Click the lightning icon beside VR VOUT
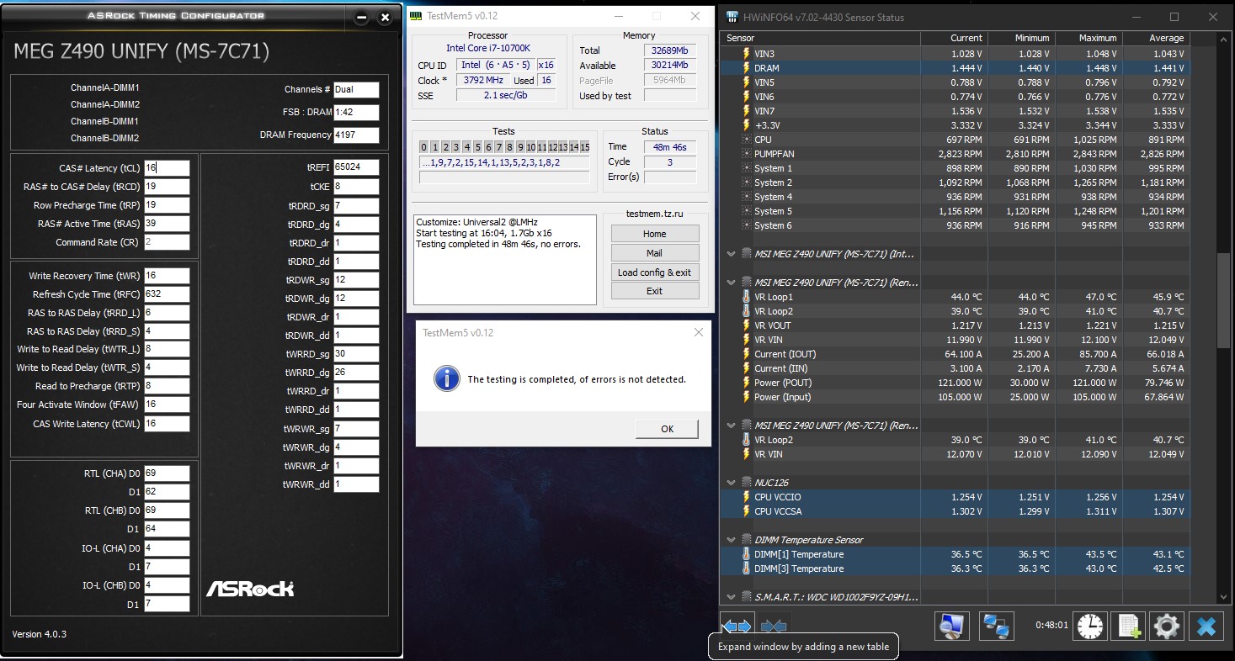The image size is (1235, 661). coord(746,325)
